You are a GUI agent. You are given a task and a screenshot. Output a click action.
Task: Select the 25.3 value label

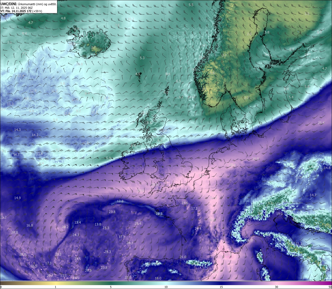pos(108,252)
